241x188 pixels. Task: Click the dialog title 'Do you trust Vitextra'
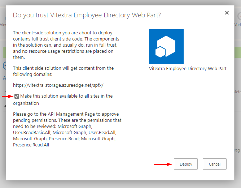pos(87,15)
